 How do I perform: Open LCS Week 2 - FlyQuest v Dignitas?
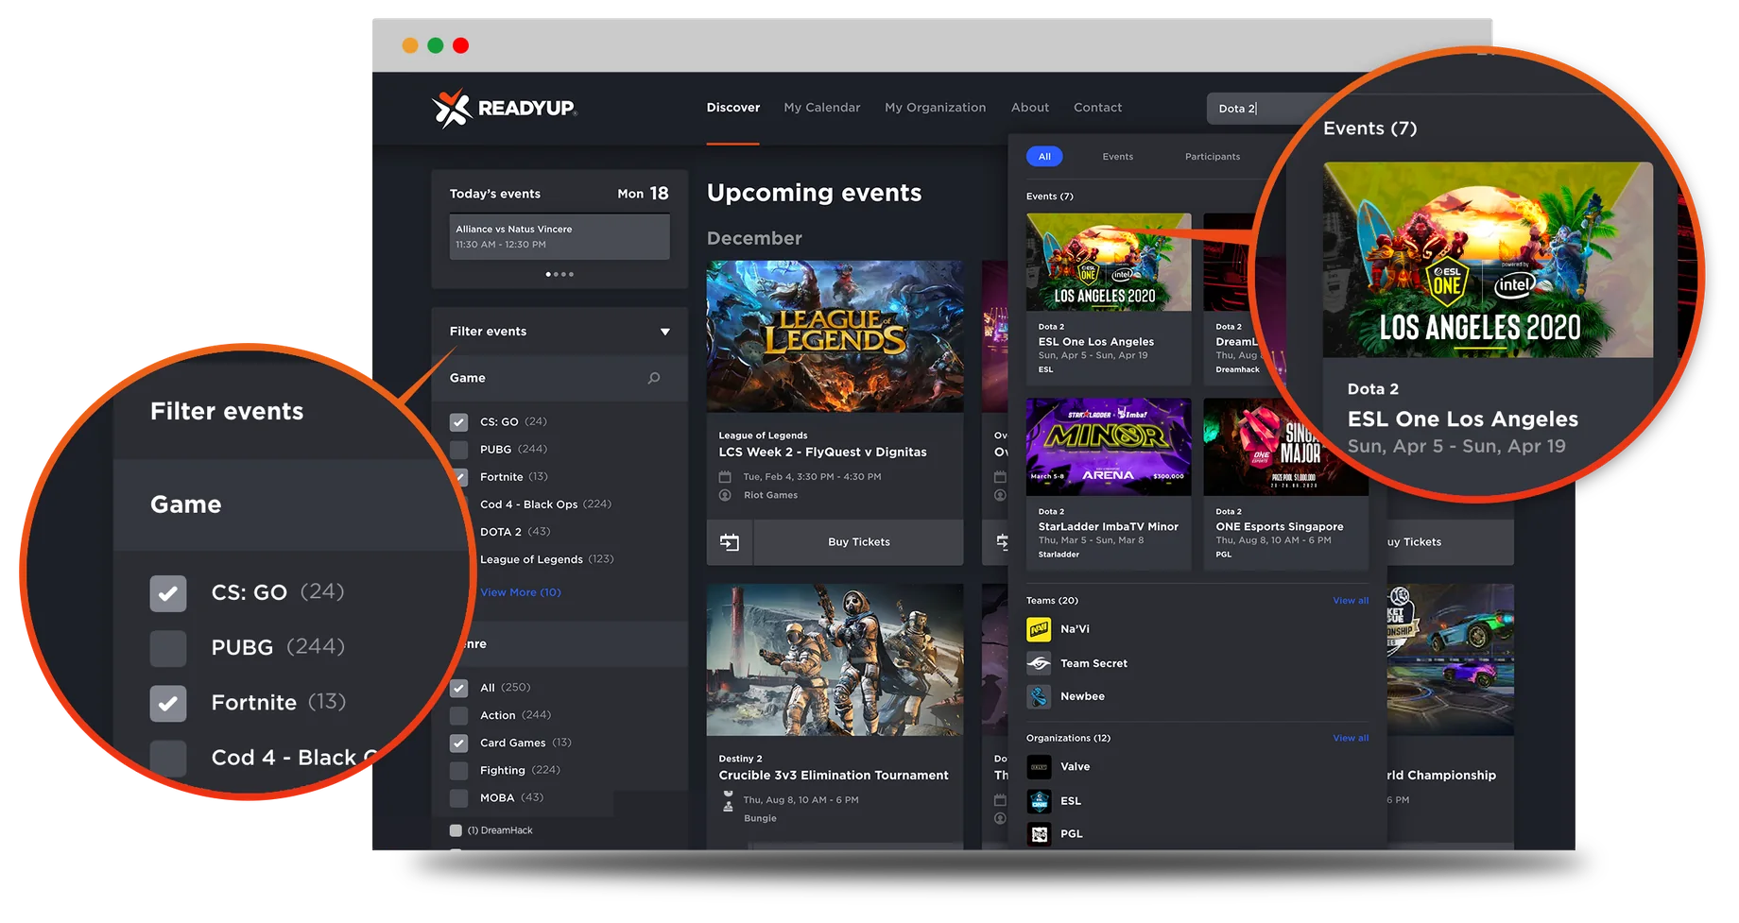822,453
